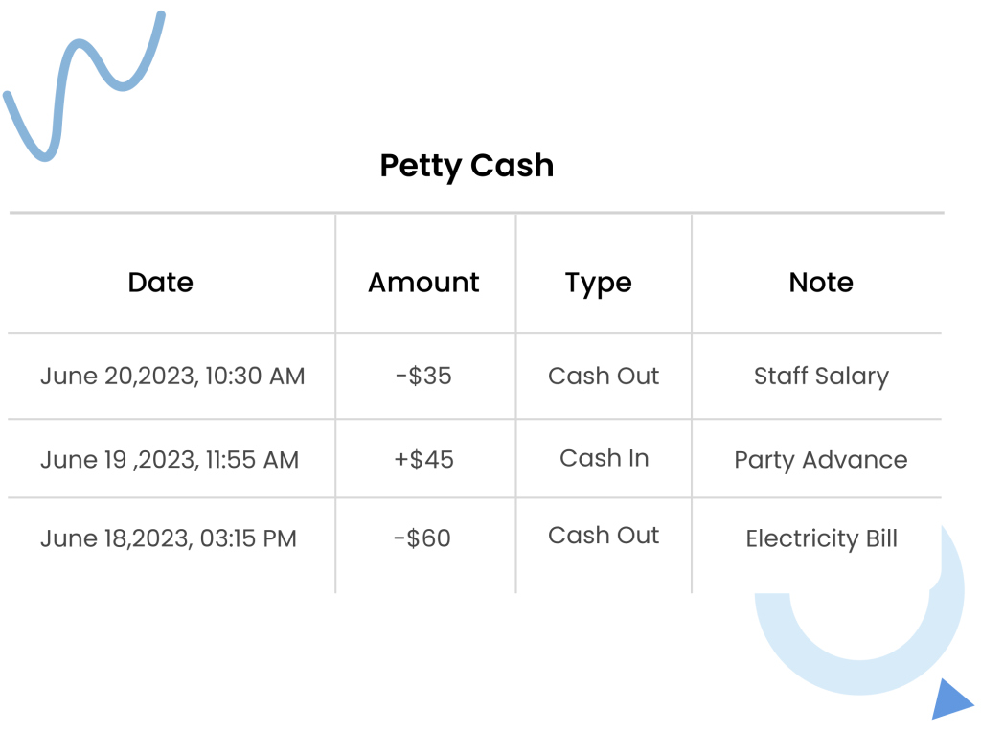Open the June 19, 2023 11:55 AM entry
The height and width of the screenshot is (732, 981).
[x=170, y=460]
